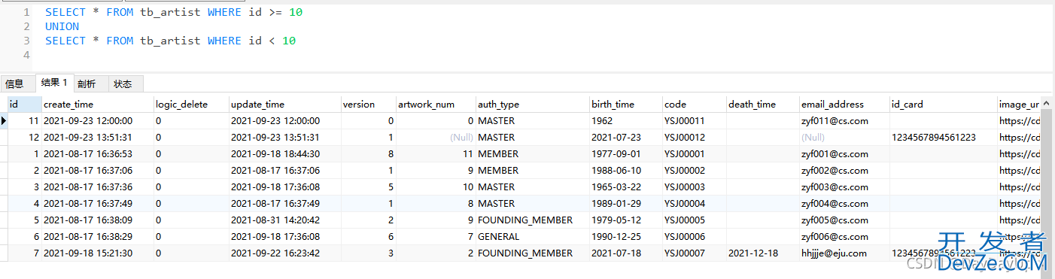Select birth_time cell 1962
The image size is (1055, 279).
(625, 120)
